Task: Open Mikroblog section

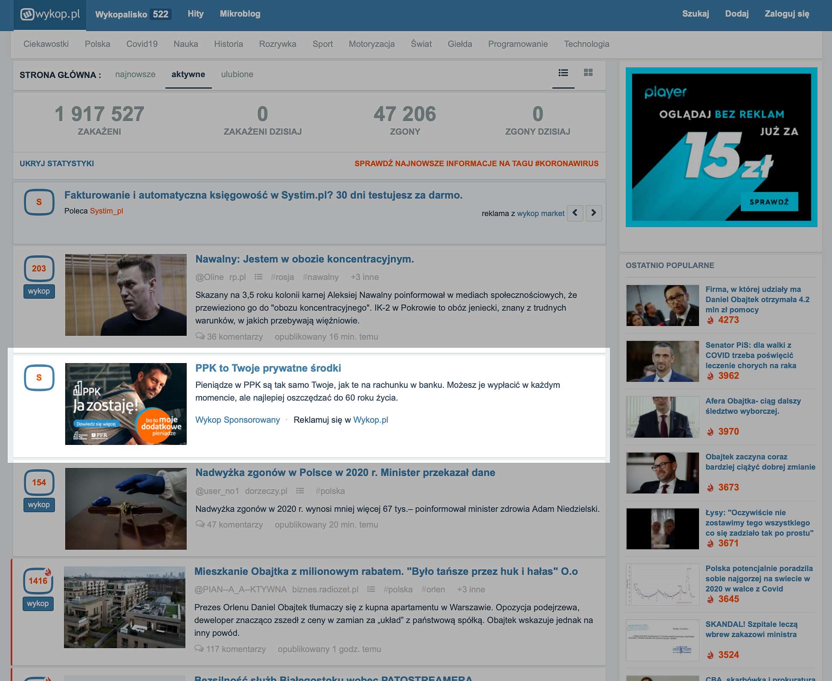Action: click(240, 14)
